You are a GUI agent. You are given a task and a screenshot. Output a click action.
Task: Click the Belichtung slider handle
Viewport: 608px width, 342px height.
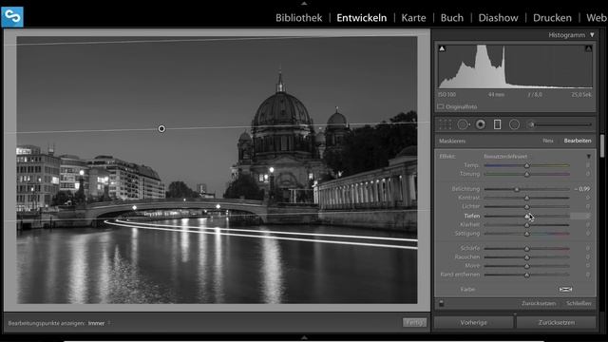tap(517, 189)
